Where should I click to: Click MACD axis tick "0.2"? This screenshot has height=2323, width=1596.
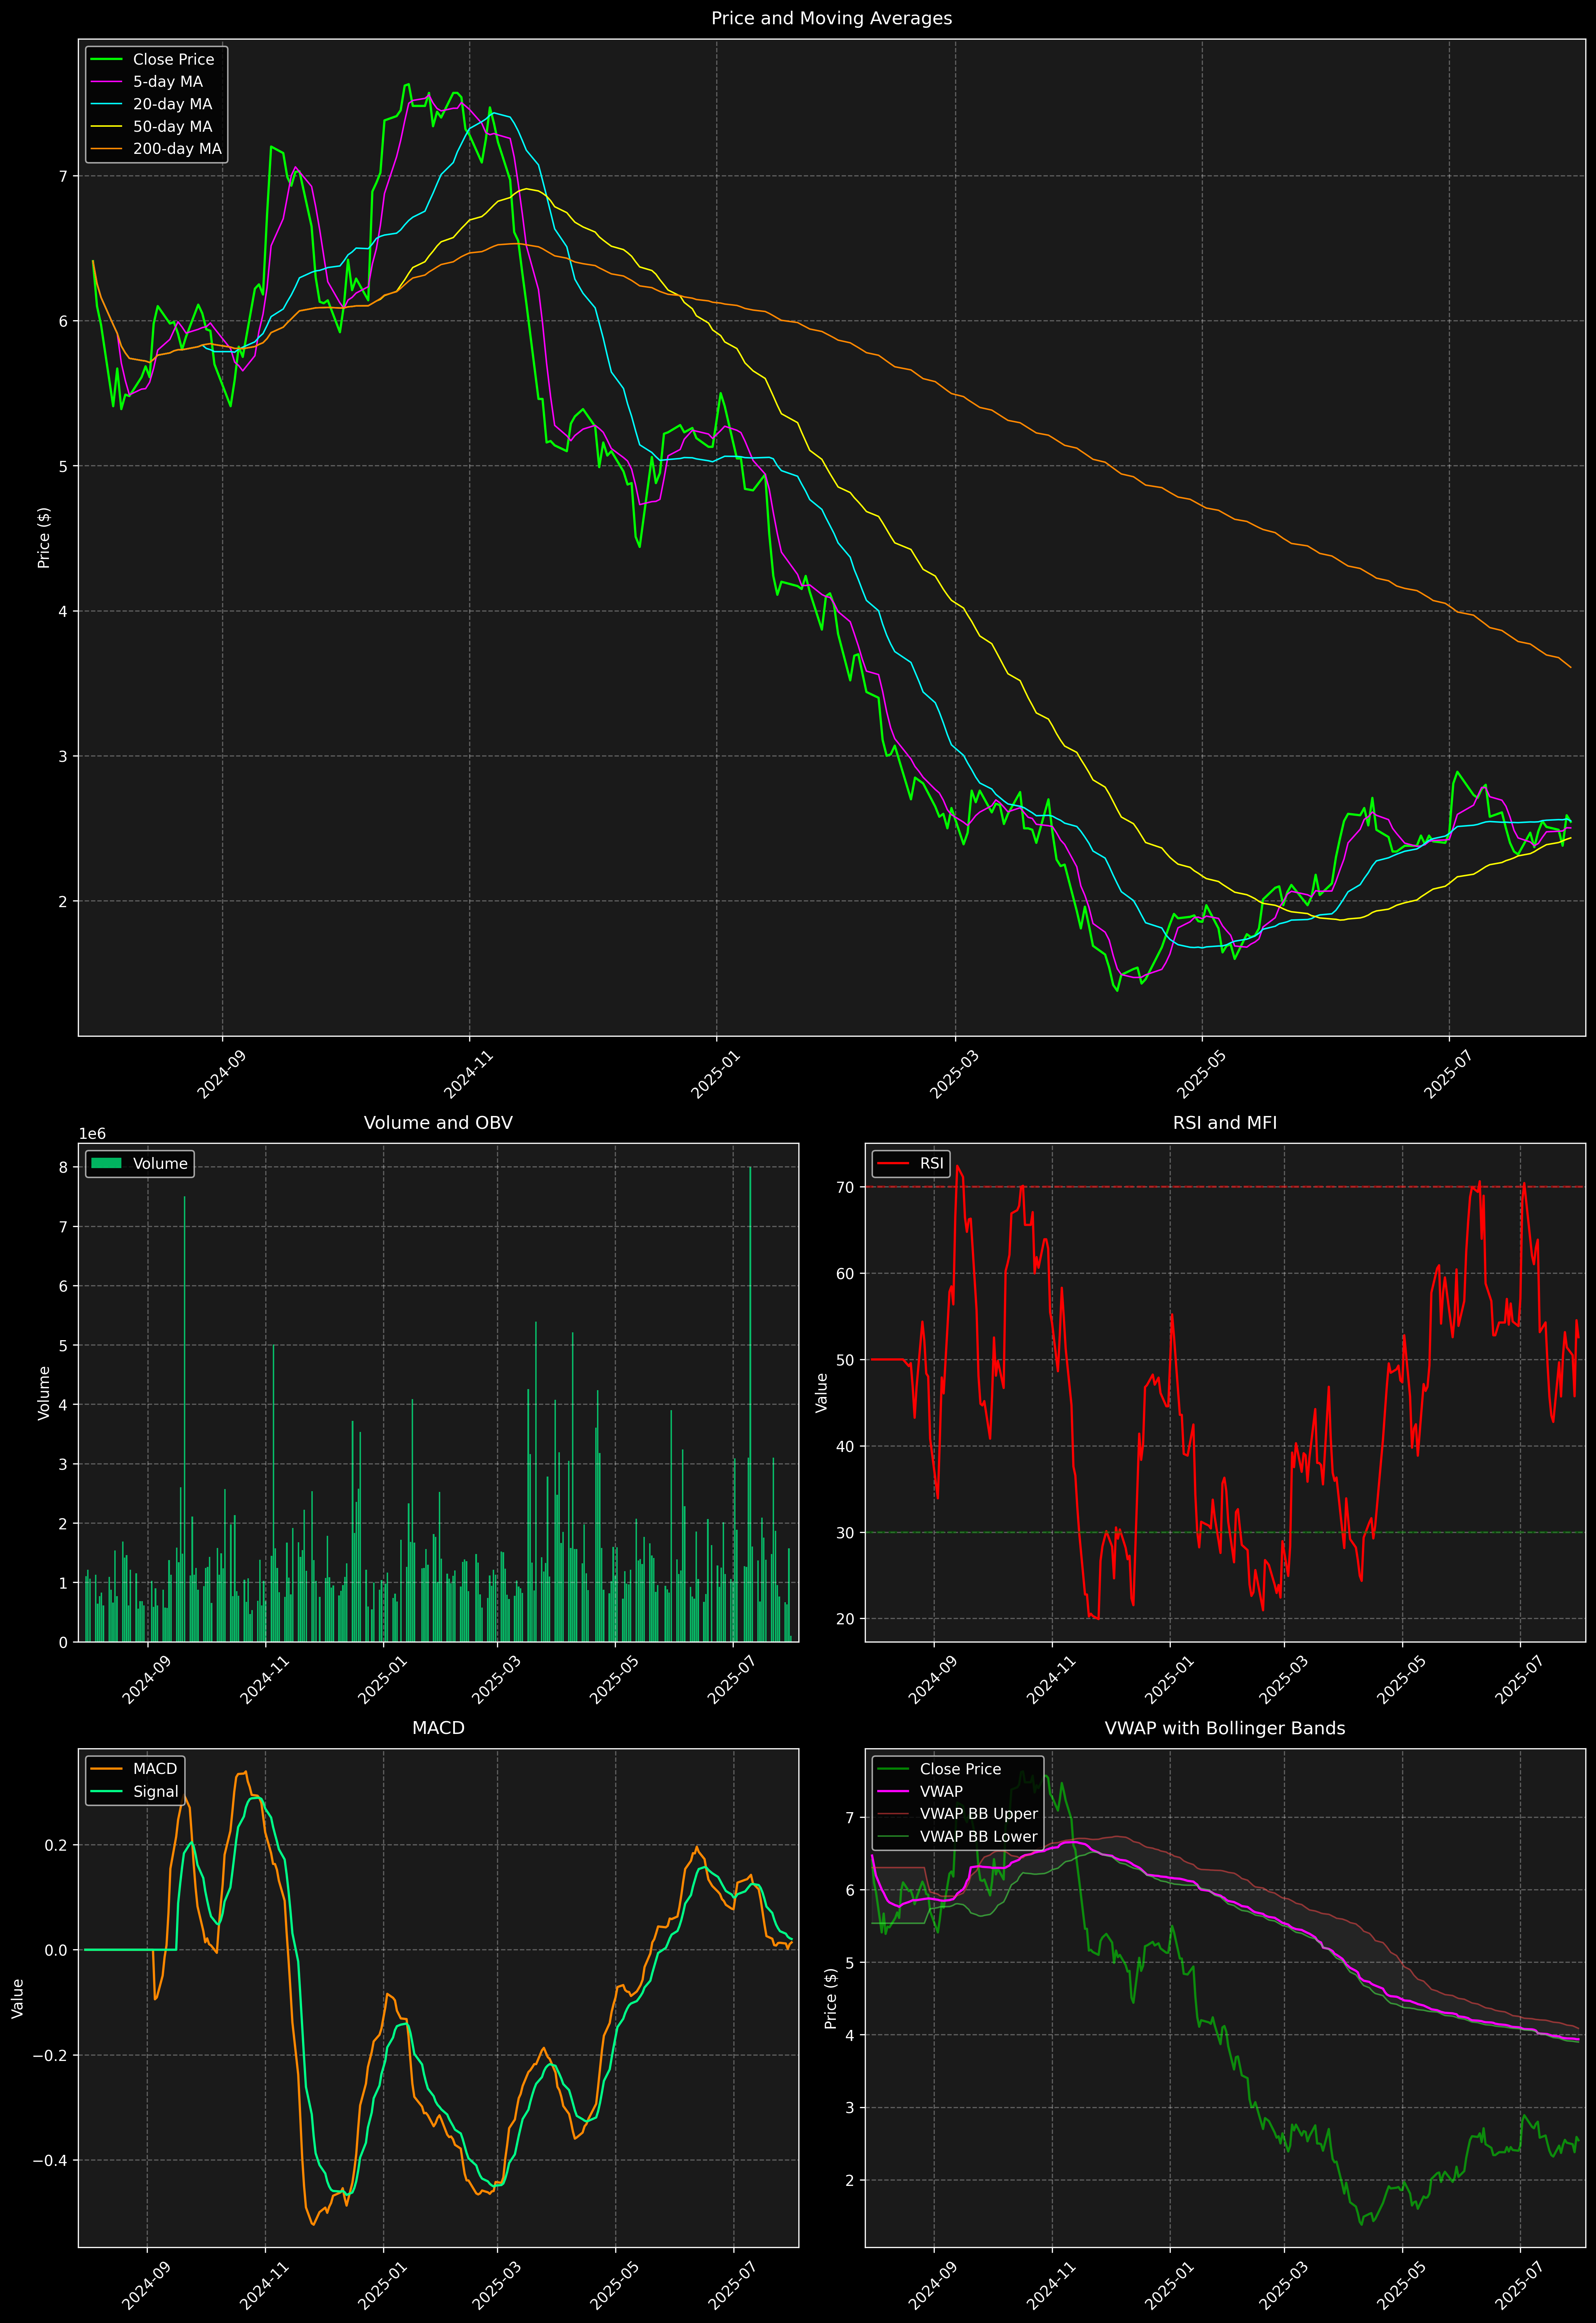point(57,1845)
